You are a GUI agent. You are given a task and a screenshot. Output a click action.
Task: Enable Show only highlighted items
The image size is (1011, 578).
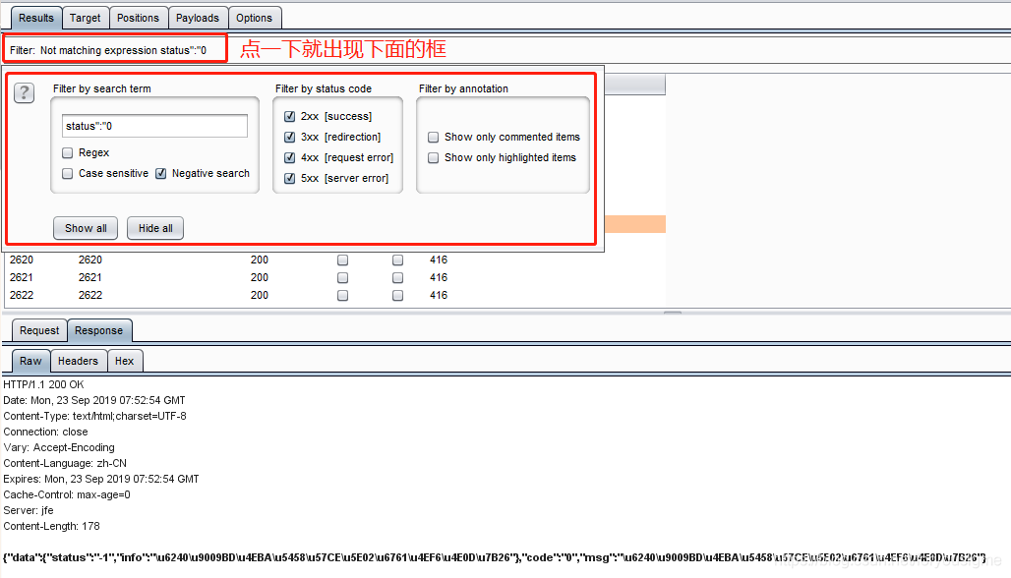click(434, 158)
